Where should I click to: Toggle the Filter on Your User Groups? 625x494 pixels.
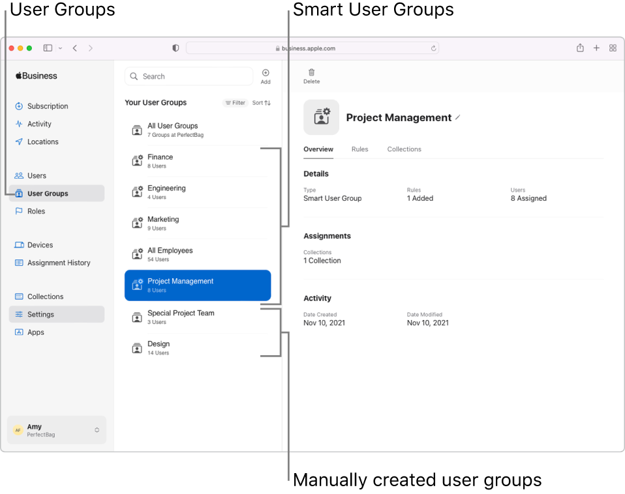click(235, 102)
